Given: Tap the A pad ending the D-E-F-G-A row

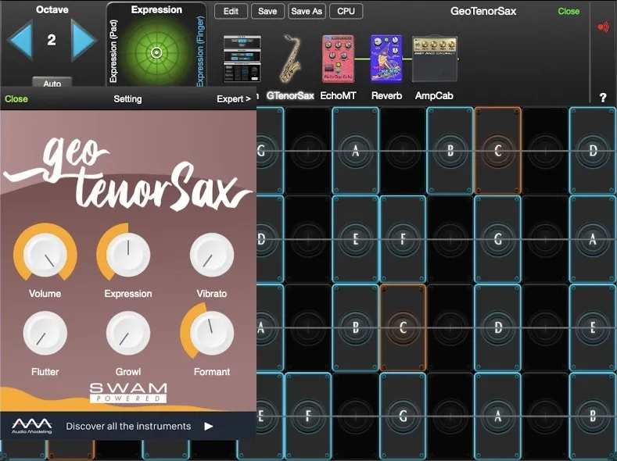Looking at the screenshot, I should 593,239.
